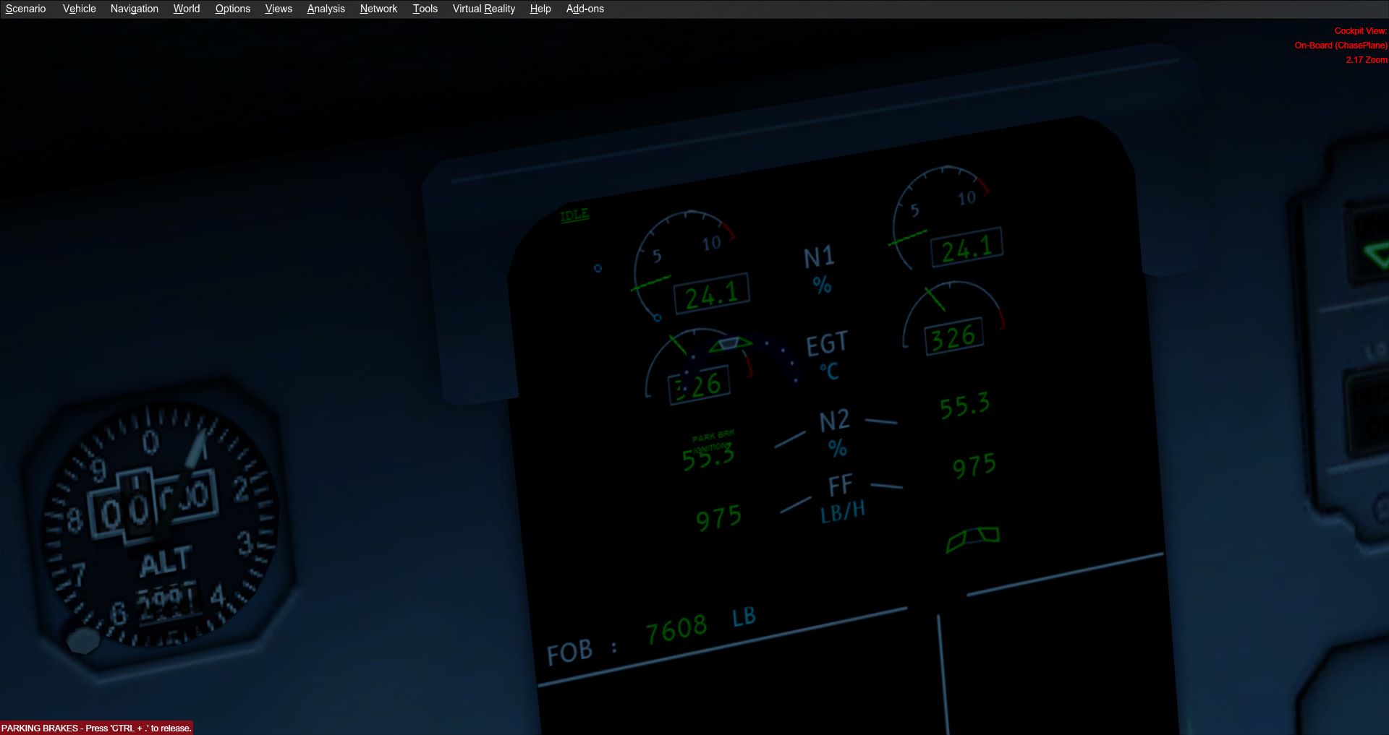Screen dimensions: 1389x735
Task: Open the Virtual Reality menu
Action: click(x=483, y=9)
